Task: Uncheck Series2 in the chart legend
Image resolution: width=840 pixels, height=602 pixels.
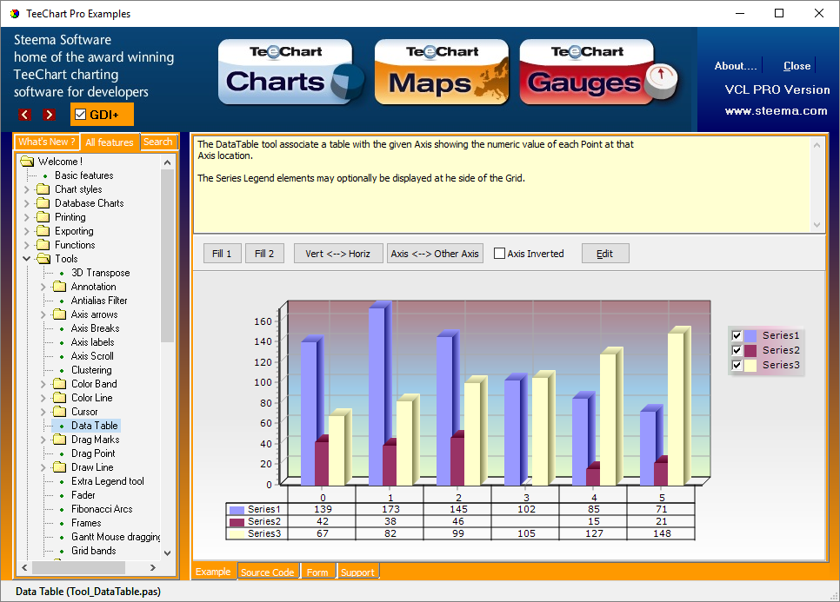Action: pos(737,350)
